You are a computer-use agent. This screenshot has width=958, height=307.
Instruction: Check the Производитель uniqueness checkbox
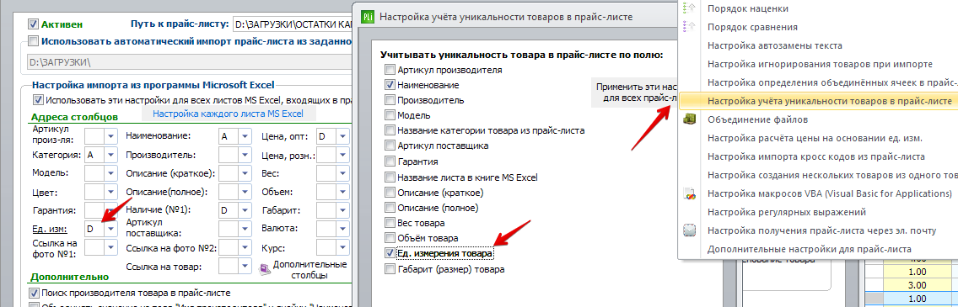[390, 100]
